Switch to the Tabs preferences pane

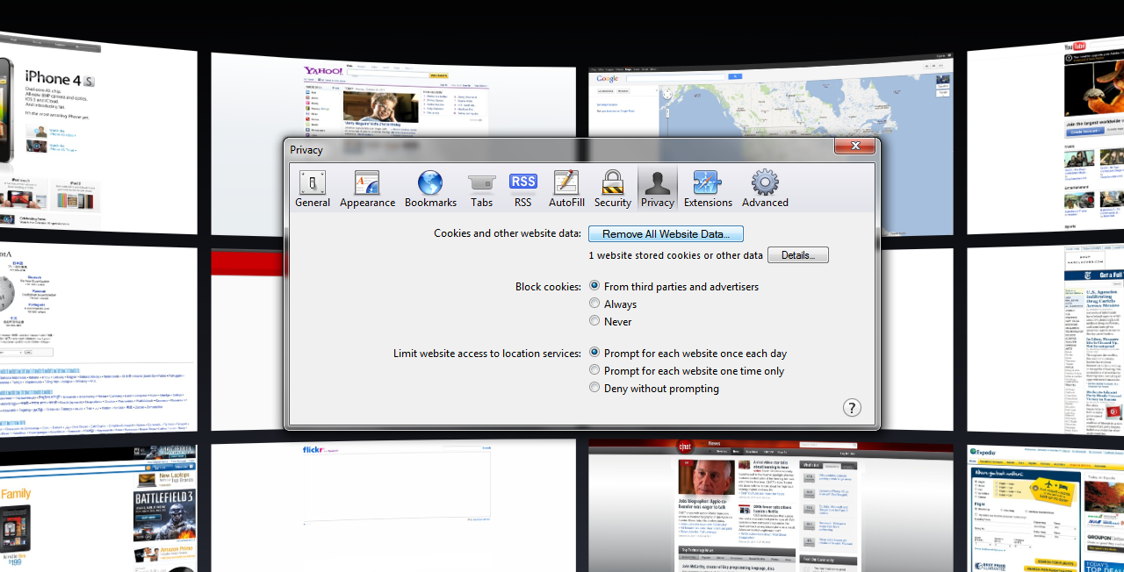click(x=481, y=189)
